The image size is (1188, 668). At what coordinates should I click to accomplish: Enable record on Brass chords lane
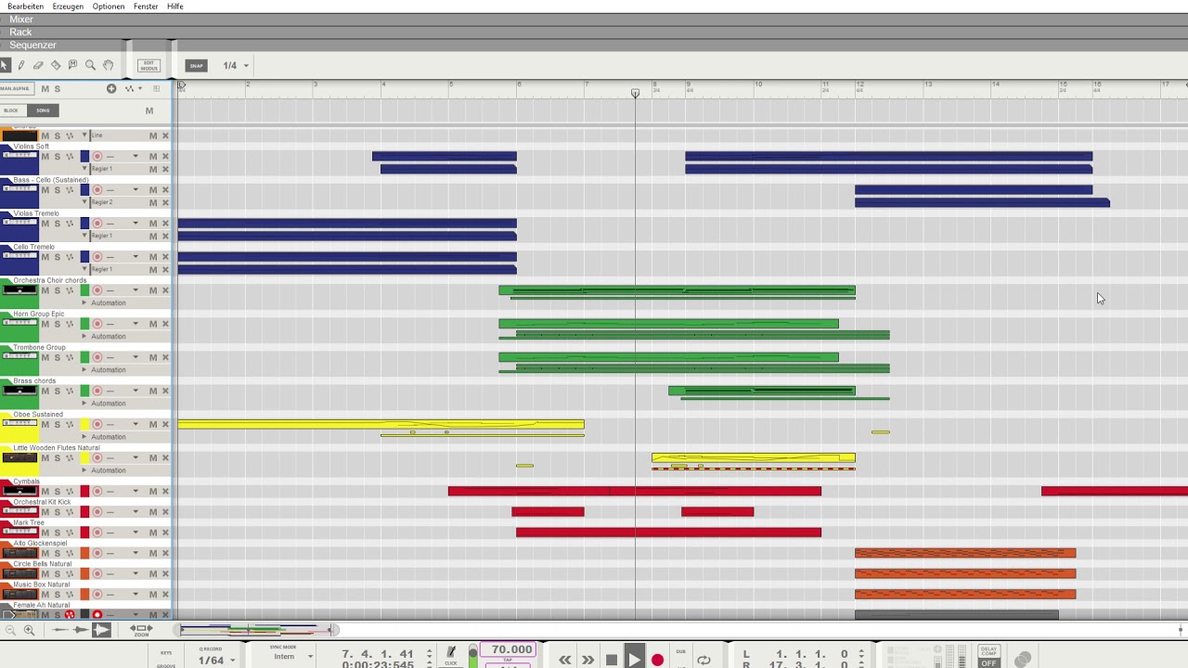pyautogui.click(x=97, y=391)
